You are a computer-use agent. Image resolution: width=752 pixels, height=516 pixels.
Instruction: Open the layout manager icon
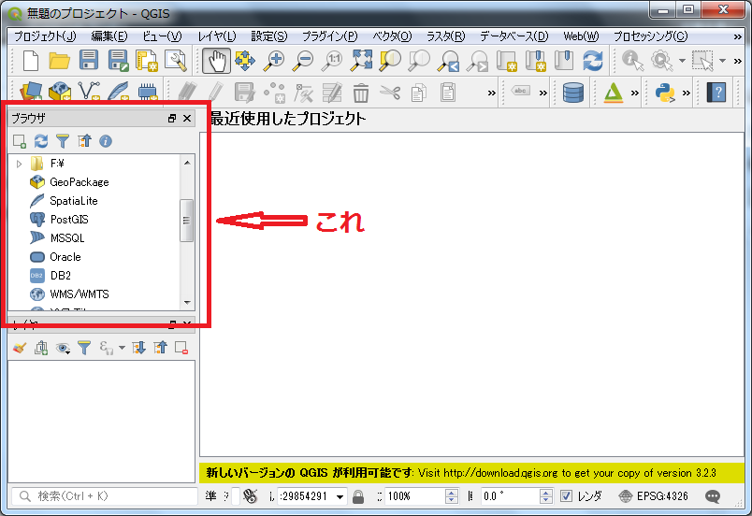(x=176, y=61)
